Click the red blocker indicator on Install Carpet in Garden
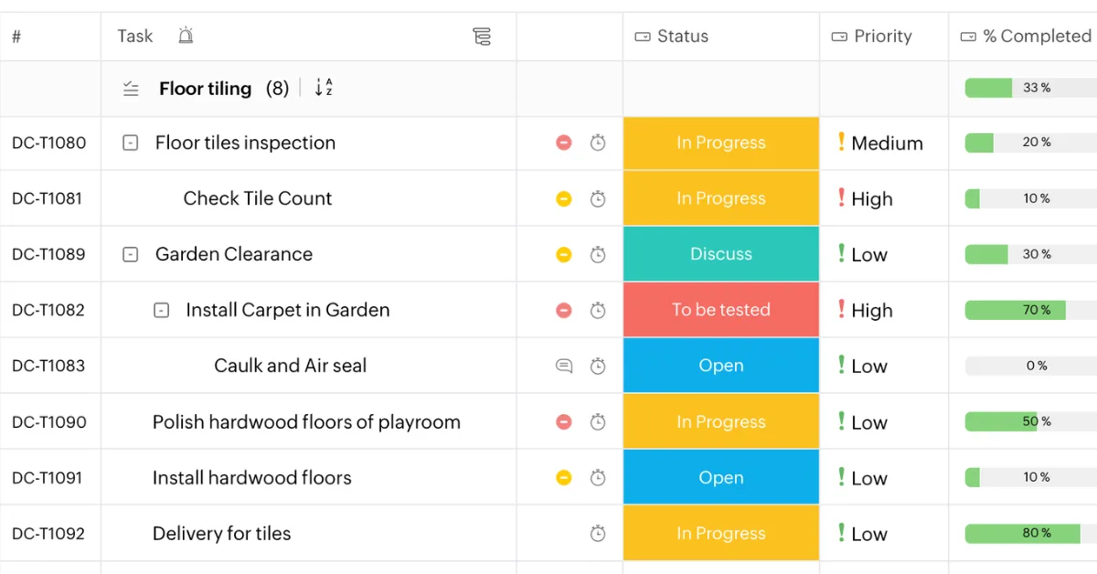Viewport: 1097px width, 574px height. [564, 310]
